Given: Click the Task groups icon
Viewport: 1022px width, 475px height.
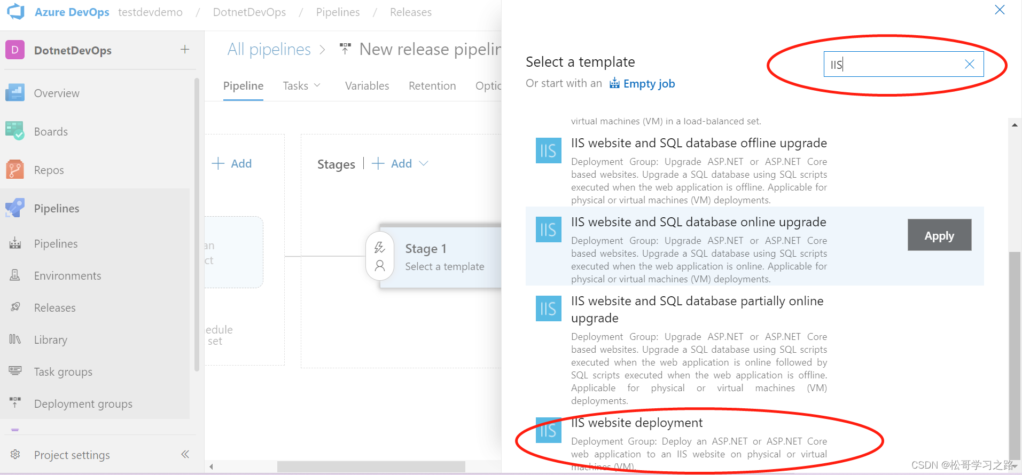Looking at the screenshot, I should point(15,371).
